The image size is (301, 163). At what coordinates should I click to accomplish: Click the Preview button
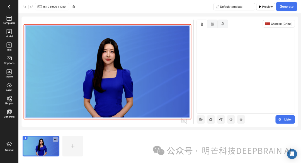click(x=266, y=7)
